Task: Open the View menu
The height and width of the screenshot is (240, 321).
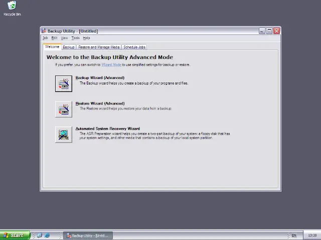Action: (64, 38)
